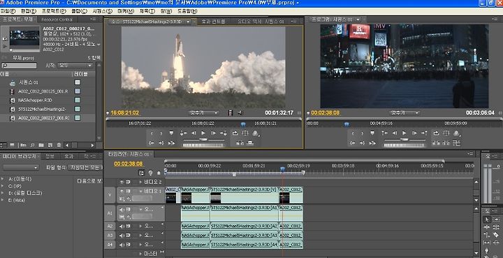This screenshot has height=258, width=503.
Task: Select 시퀀스 01 item in Project panel
Action: 28,82
